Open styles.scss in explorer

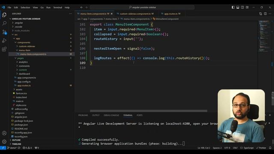pyautogui.click(x=21, y=105)
